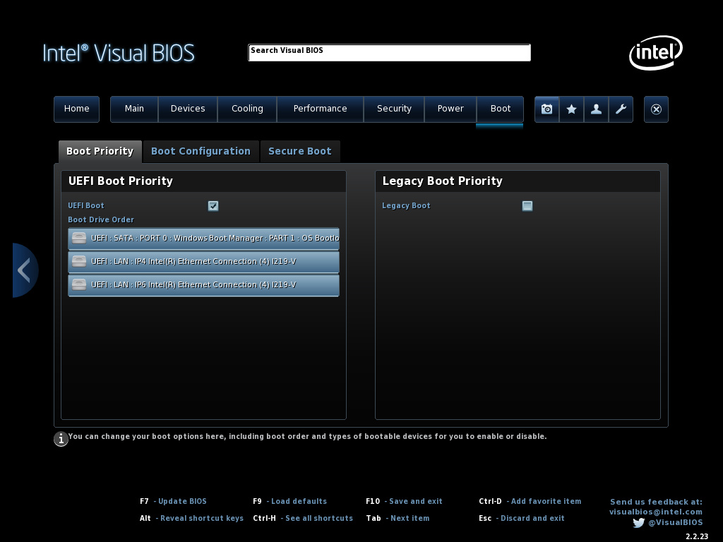Click drive icon of Windows Boot Manager entry
Image resolution: width=723 pixels, height=542 pixels.
[79, 238]
